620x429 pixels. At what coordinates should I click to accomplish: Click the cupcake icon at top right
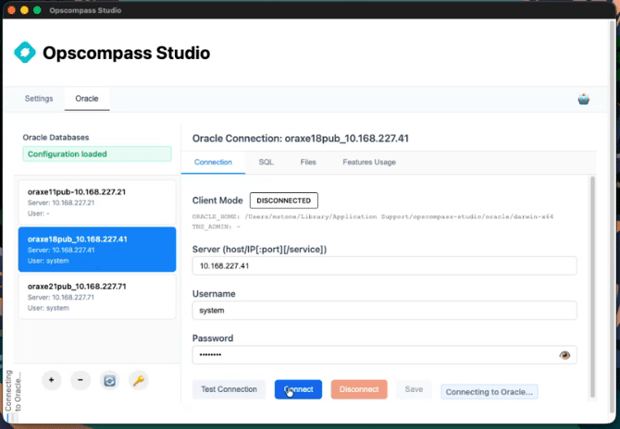pos(583,99)
